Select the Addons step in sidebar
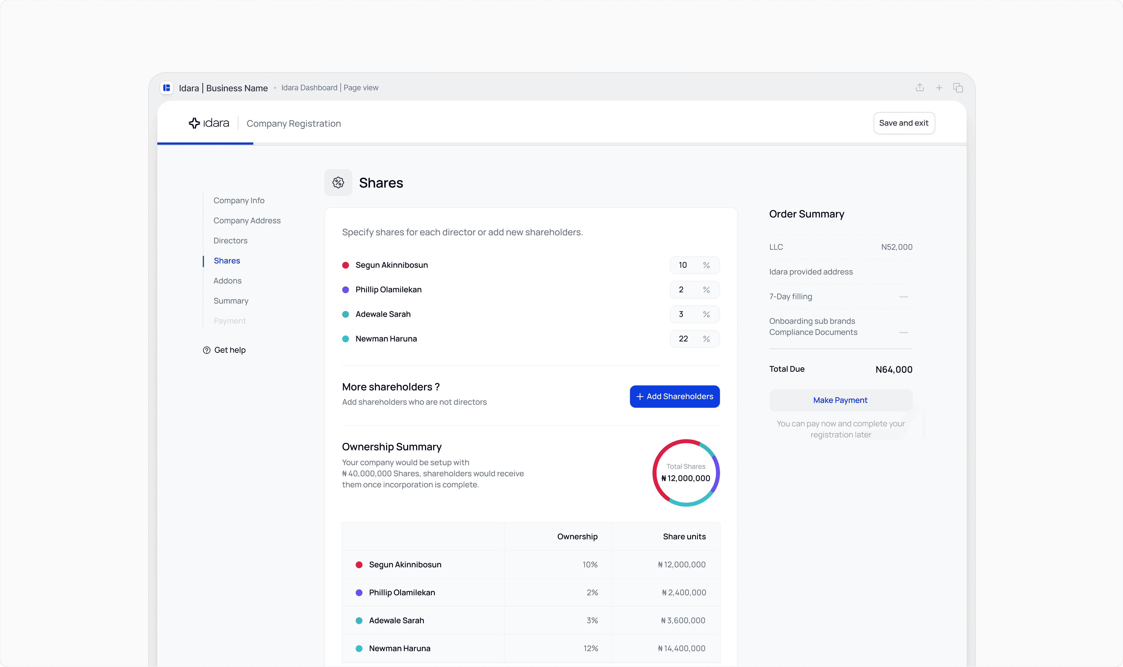The width and height of the screenshot is (1123, 667). click(x=227, y=281)
